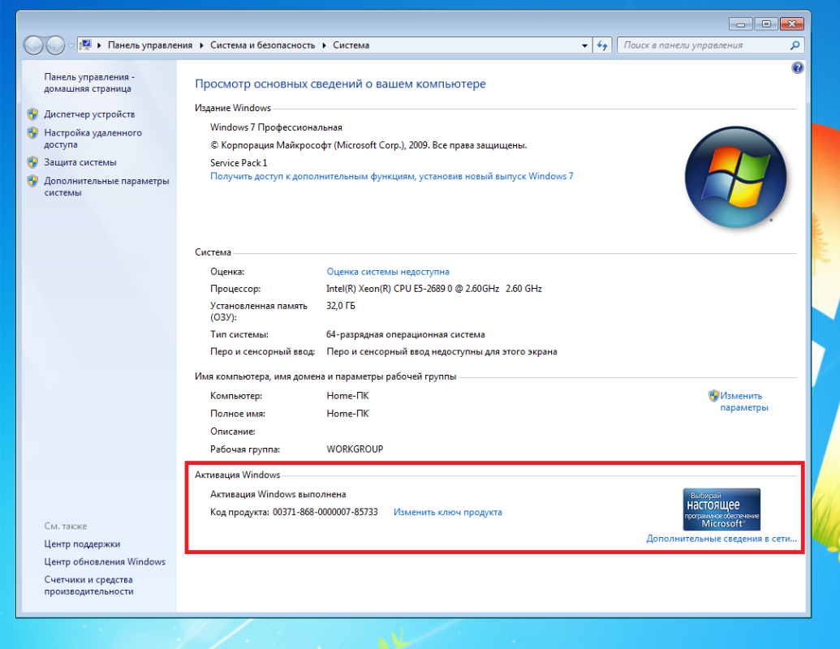Select Система и безопасность in the breadcrumb
The image size is (840, 649).
tap(262, 45)
